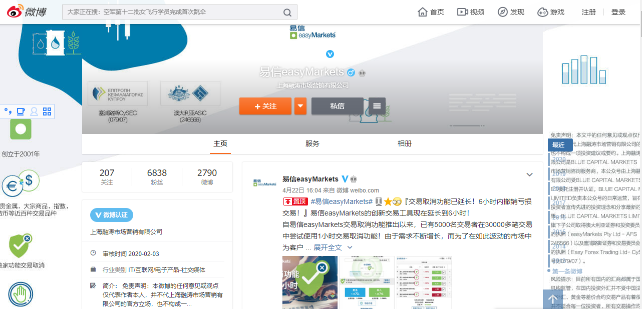Click the chevron after 展开全文
Viewport: 642px width, 309px height.
coord(350,247)
